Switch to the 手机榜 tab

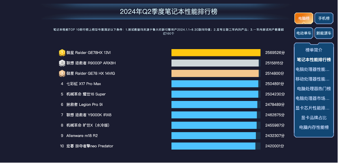click(324, 18)
